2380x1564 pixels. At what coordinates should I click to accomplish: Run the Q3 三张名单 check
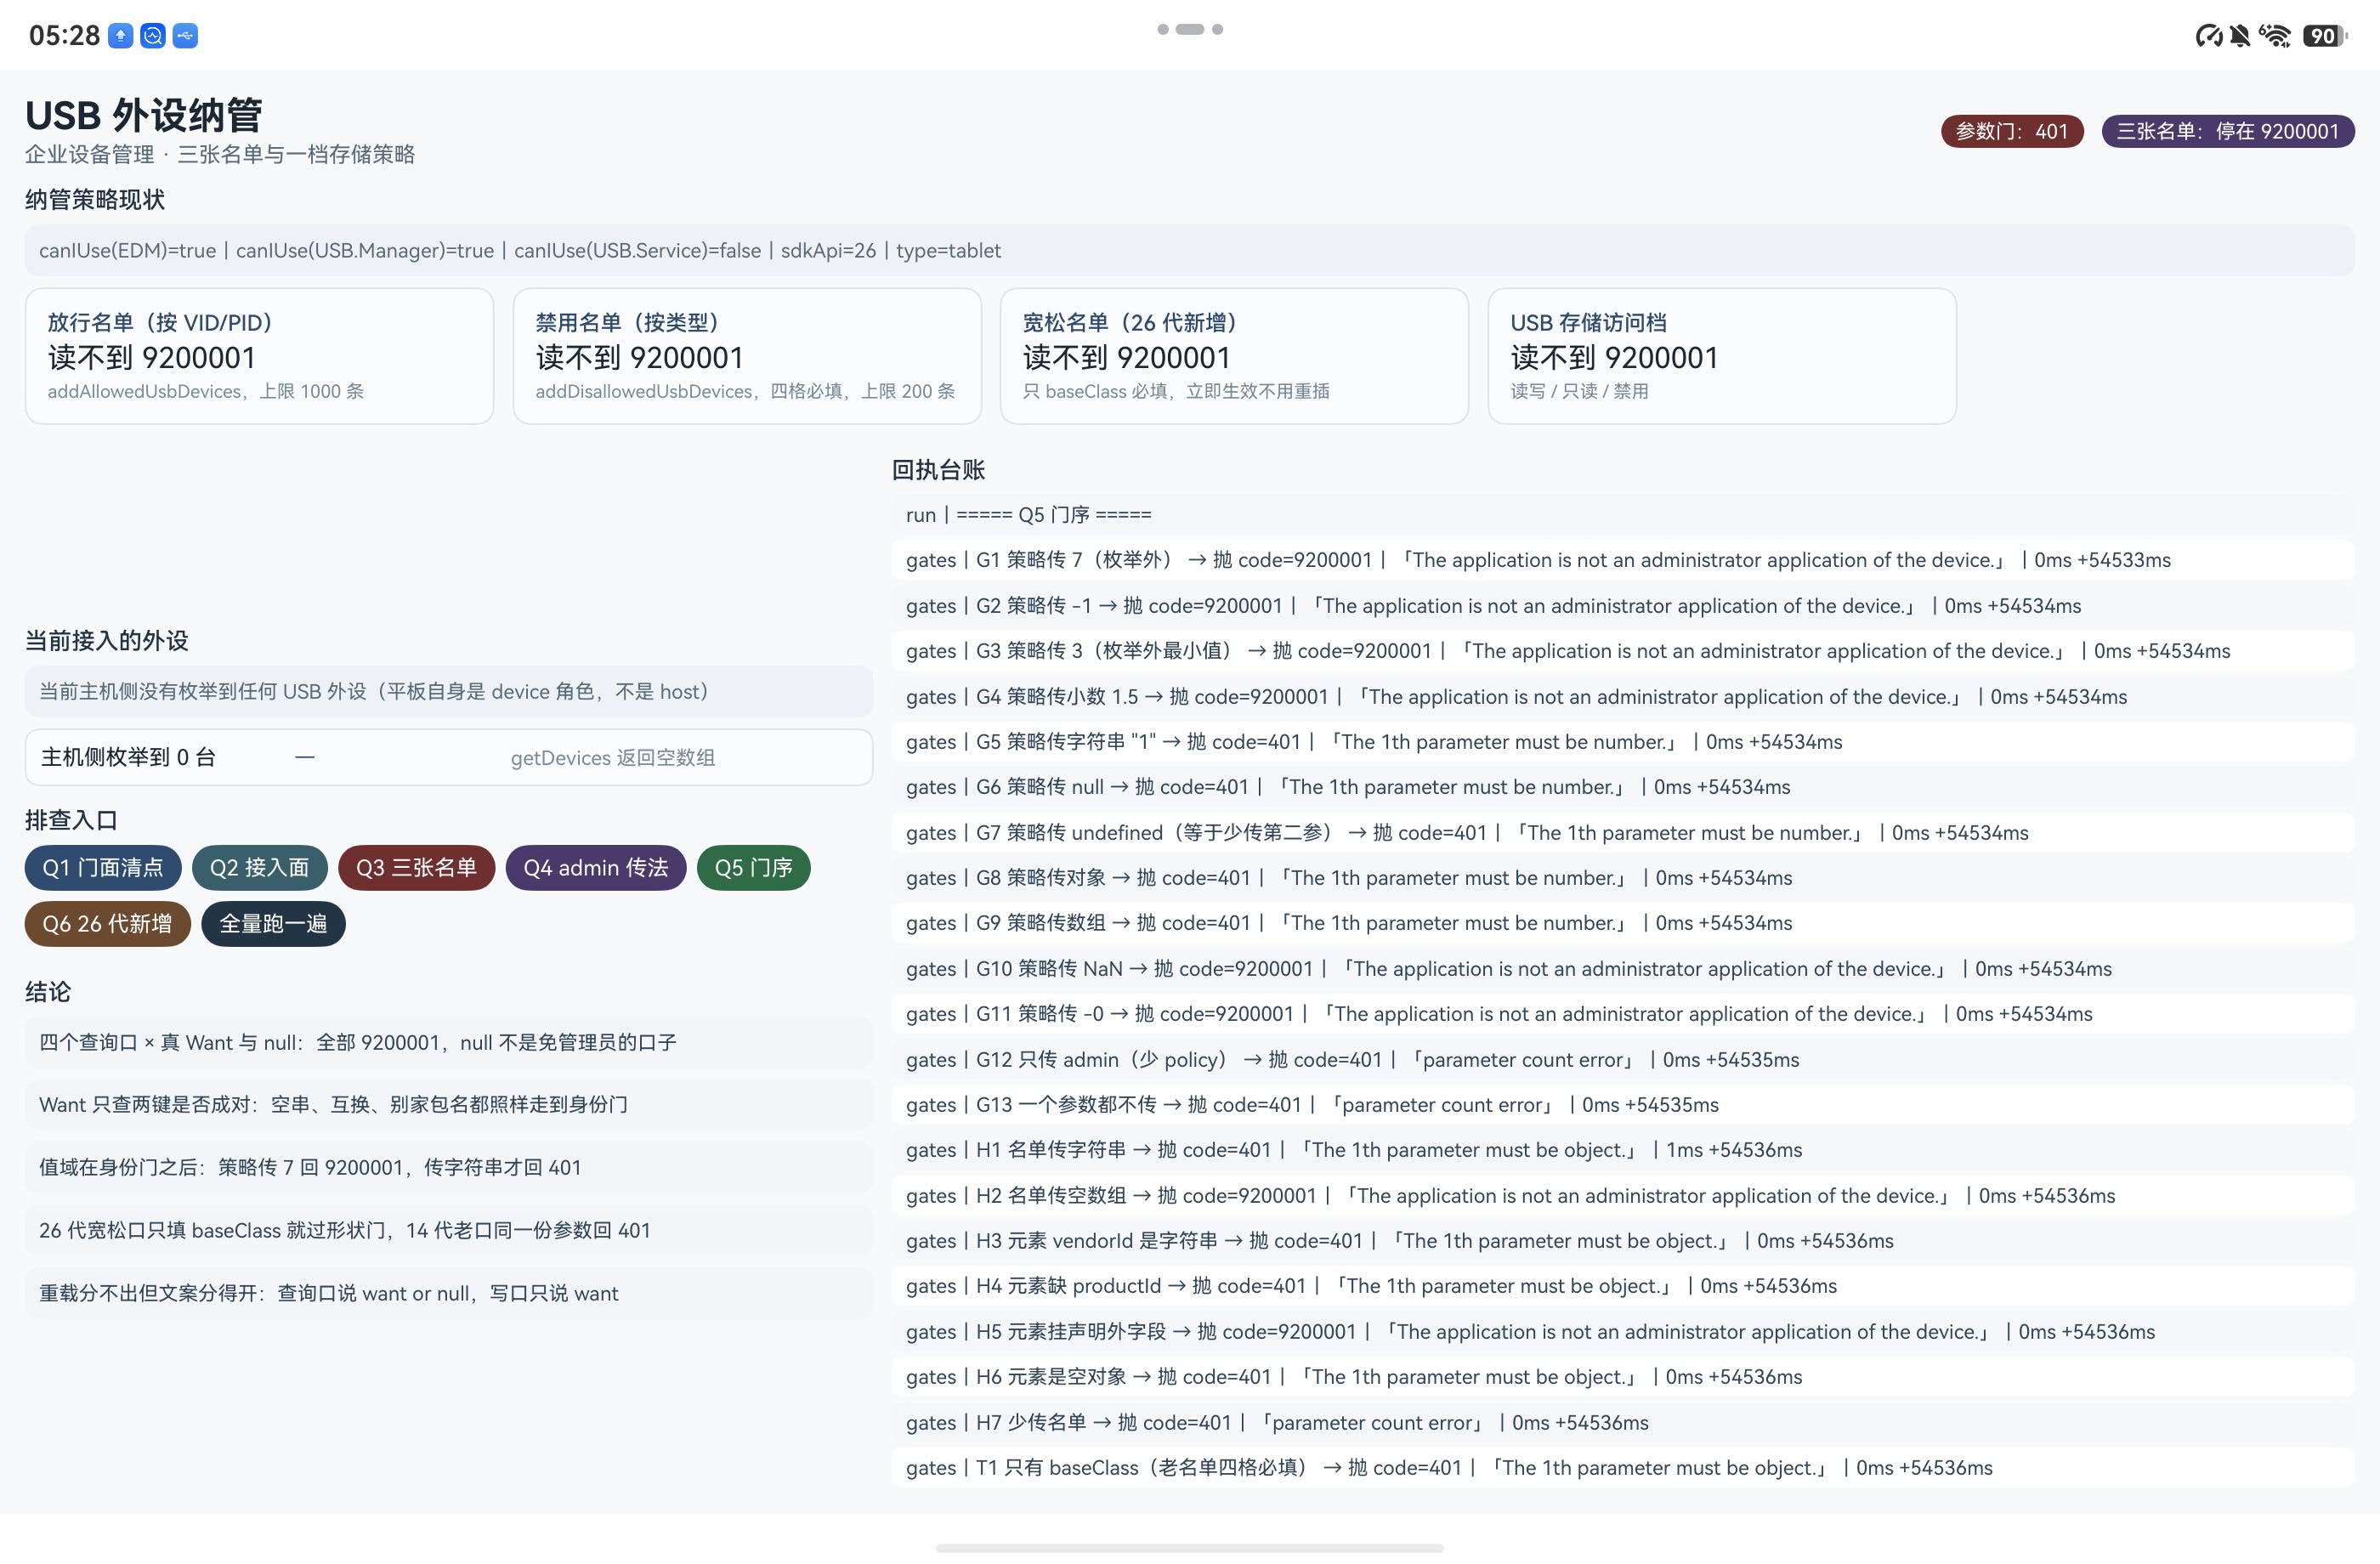(416, 867)
